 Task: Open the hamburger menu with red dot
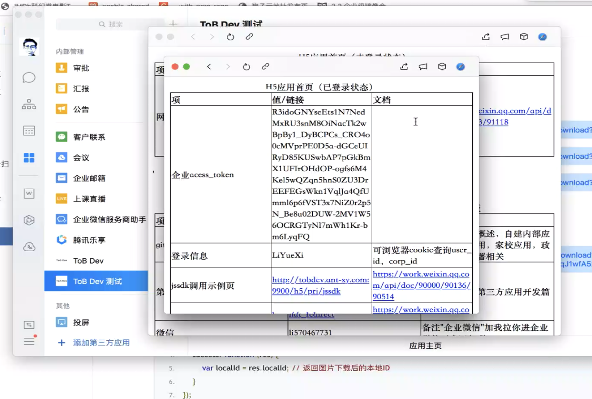click(30, 341)
